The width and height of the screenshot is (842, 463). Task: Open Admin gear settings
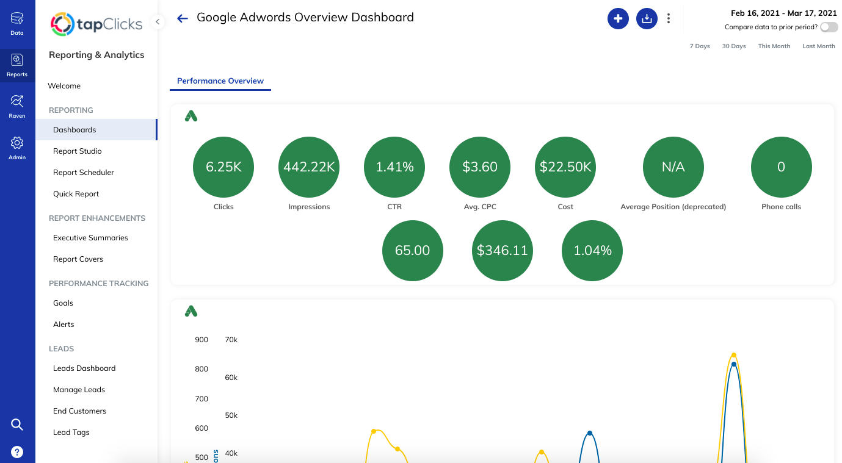(17, 147)
